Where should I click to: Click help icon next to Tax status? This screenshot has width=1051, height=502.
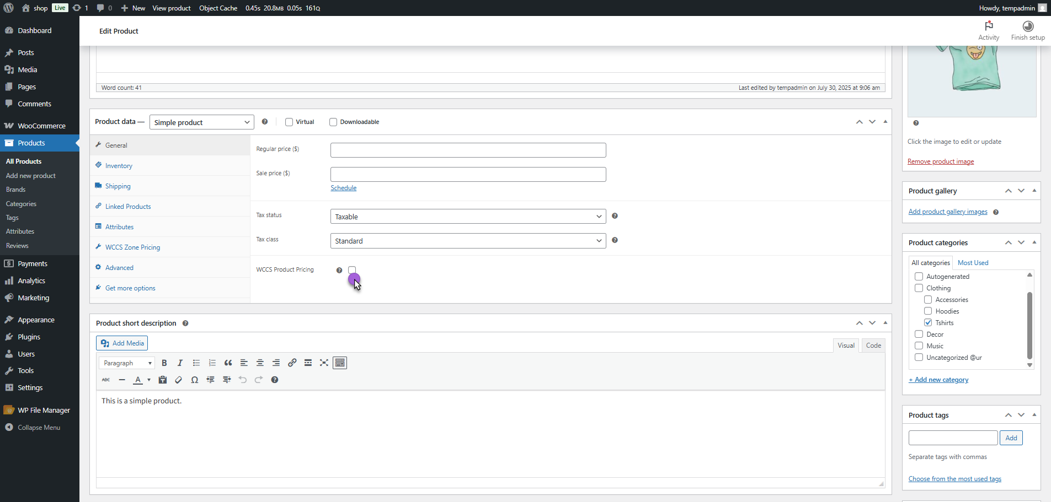(x=615, y=216)
